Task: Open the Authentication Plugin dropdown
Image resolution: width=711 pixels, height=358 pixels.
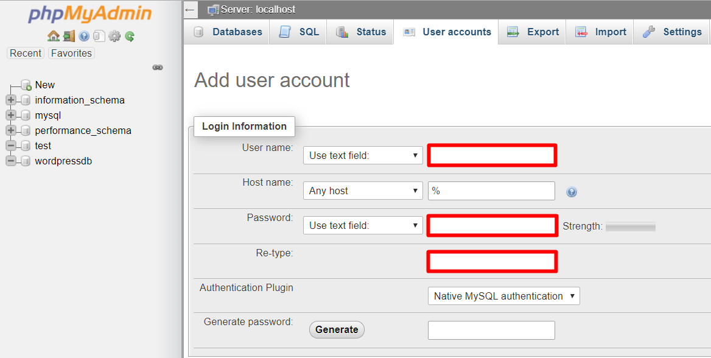Action: pyautogui.click(x=503, y=296)
